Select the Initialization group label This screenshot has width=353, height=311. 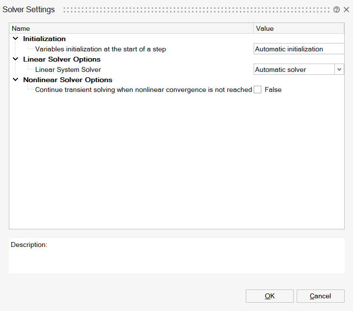(44, 39)
